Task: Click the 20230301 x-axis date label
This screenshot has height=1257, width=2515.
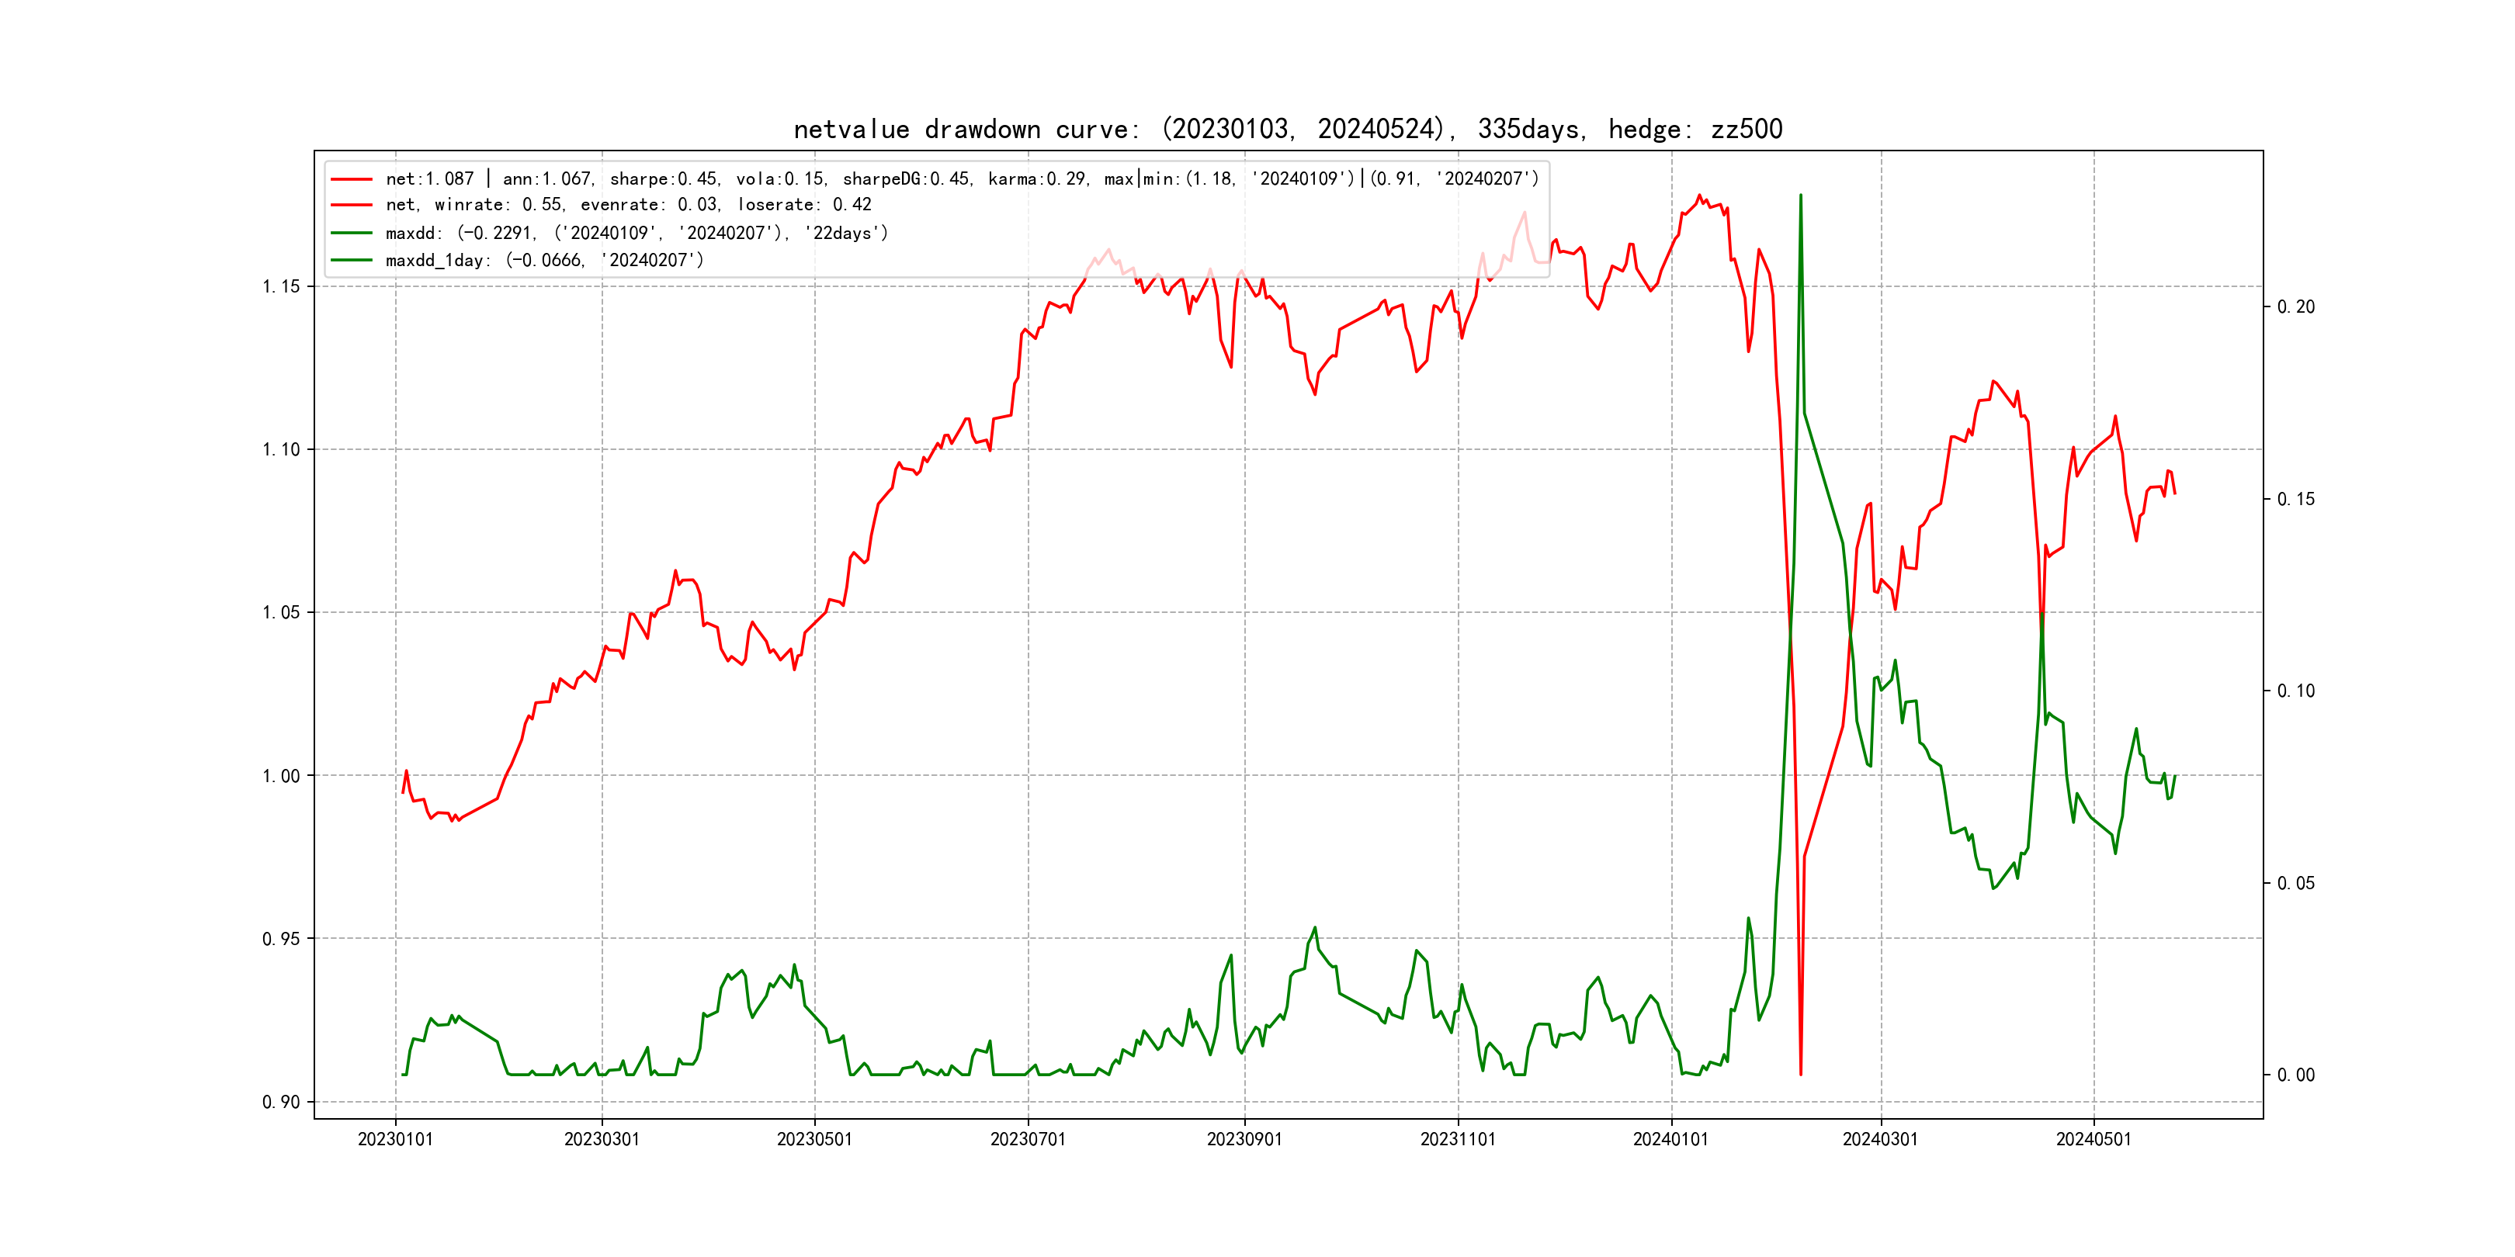Action: (602, 1139)
